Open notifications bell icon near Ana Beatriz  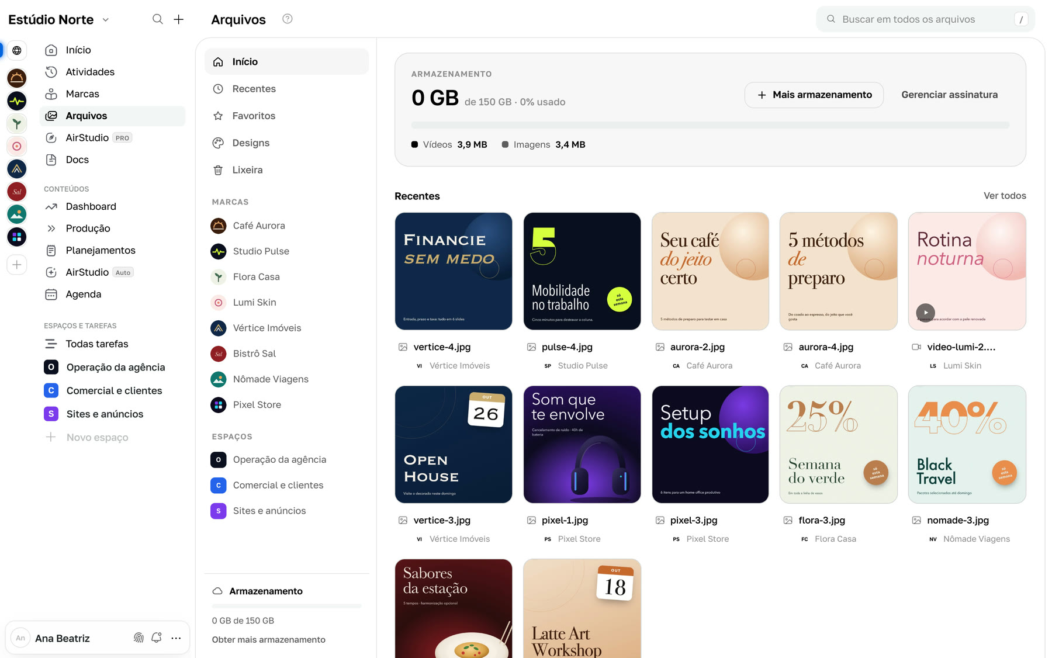(157, 638)
